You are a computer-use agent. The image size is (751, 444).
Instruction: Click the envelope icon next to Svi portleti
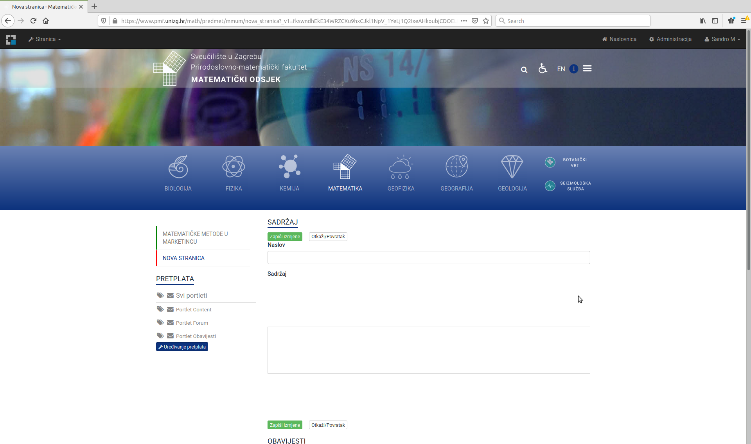pos(170,295)
